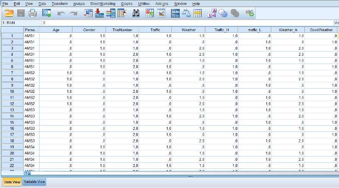Select the Gender column header
Screen dimensions: 339x188
click(89, 30)
